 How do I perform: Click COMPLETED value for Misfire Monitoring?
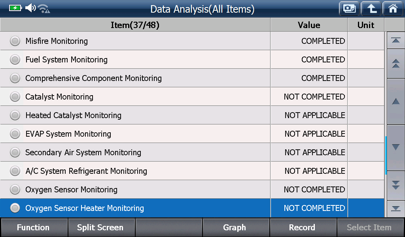(323, 41)
